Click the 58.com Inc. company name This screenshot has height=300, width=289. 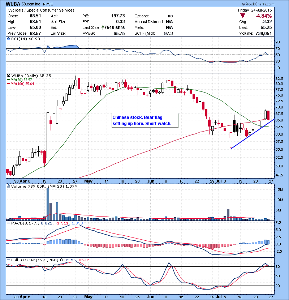[31, 4]
